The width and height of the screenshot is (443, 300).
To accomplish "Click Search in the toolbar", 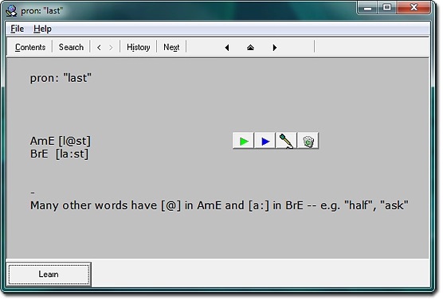I will click(71, 47).
